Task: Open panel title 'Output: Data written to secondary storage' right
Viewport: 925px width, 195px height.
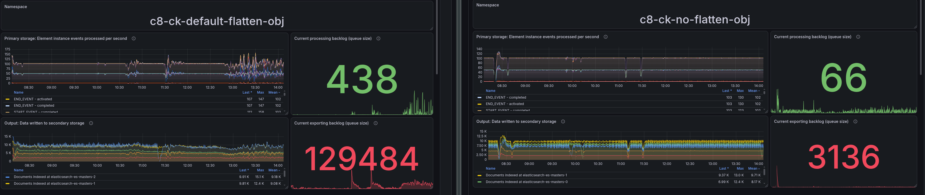Action: [x=516, y=121]
